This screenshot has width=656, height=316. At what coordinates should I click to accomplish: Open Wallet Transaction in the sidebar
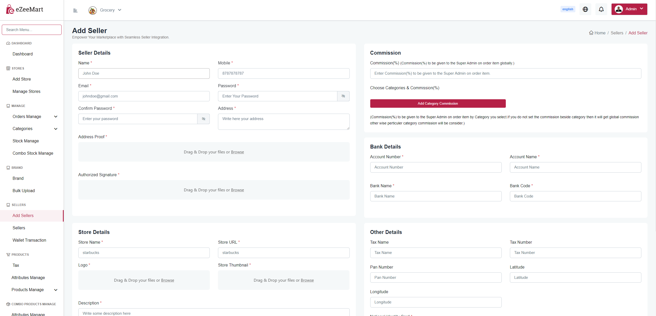click(29, 240)
